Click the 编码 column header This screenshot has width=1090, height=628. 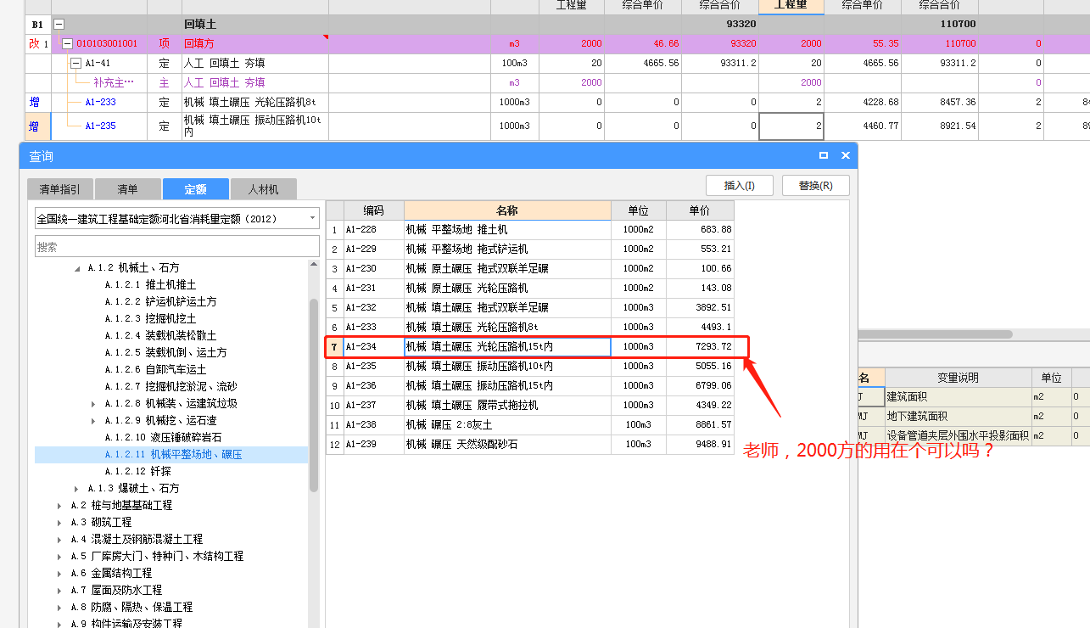point(373,210)
